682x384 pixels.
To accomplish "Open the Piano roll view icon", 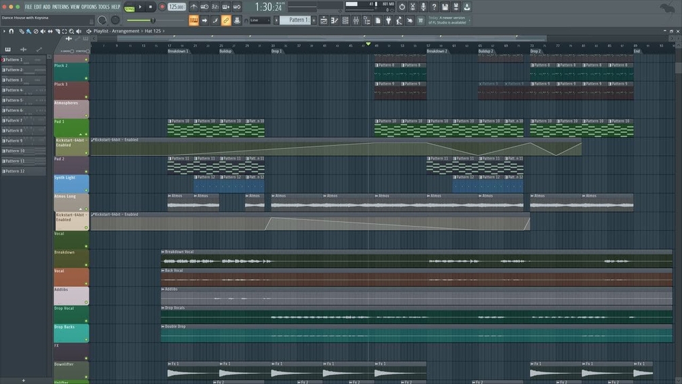I will 335,20.
